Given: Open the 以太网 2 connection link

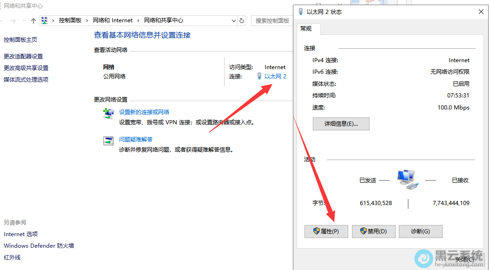Looking at the screenshot, I should (x=275, y=77).
